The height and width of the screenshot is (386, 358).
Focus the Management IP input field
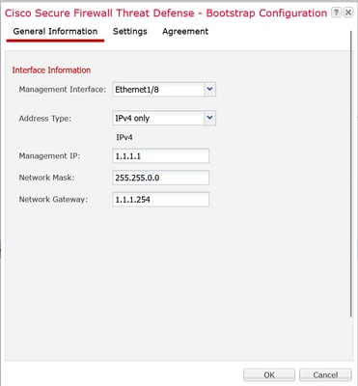tap(161, 156)
